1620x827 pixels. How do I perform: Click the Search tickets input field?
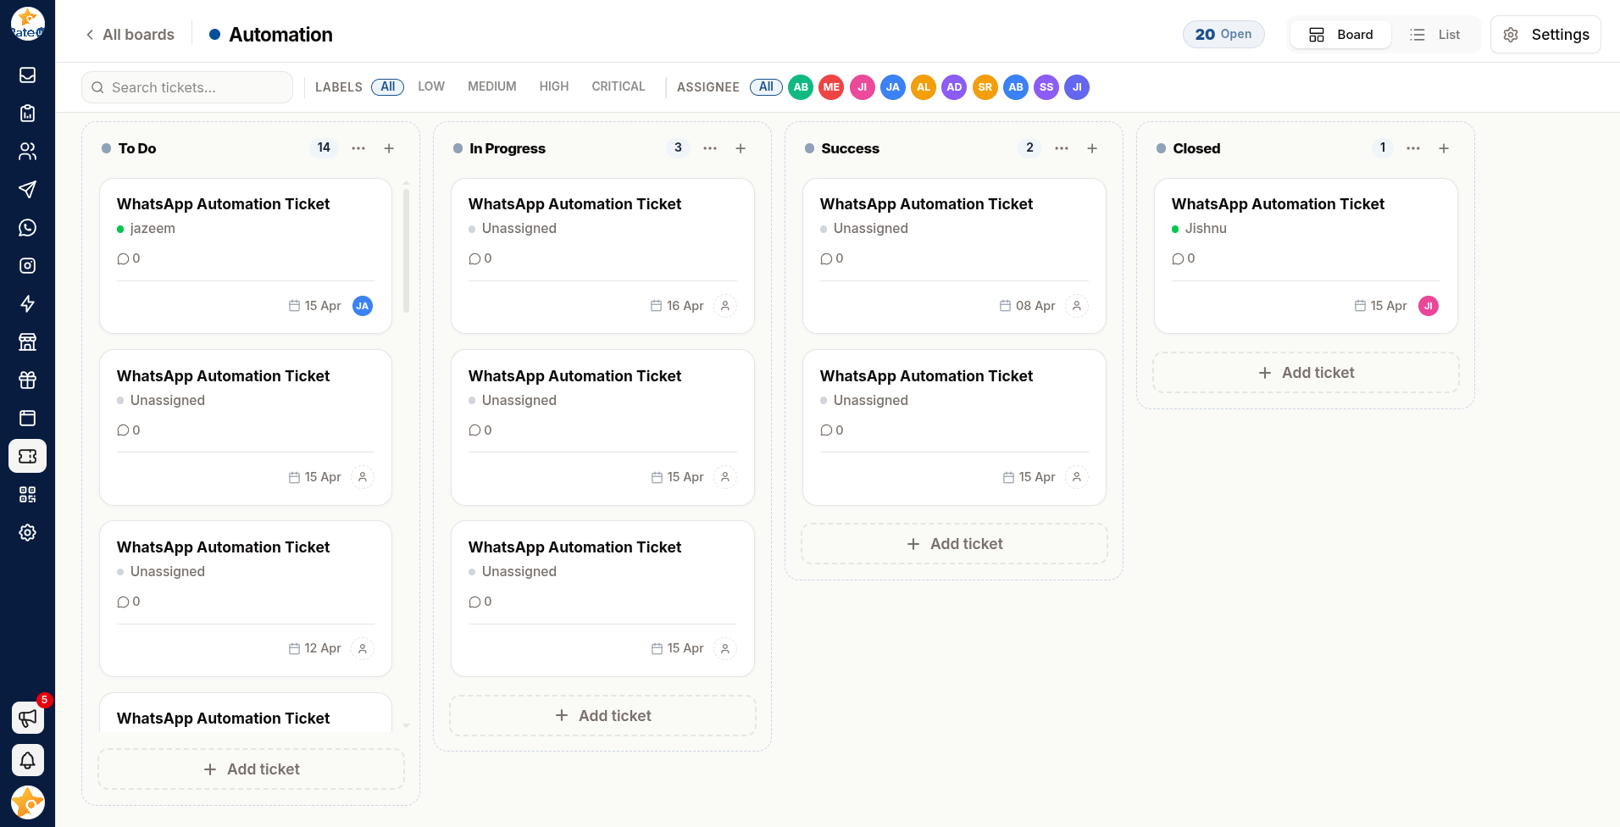187,87
